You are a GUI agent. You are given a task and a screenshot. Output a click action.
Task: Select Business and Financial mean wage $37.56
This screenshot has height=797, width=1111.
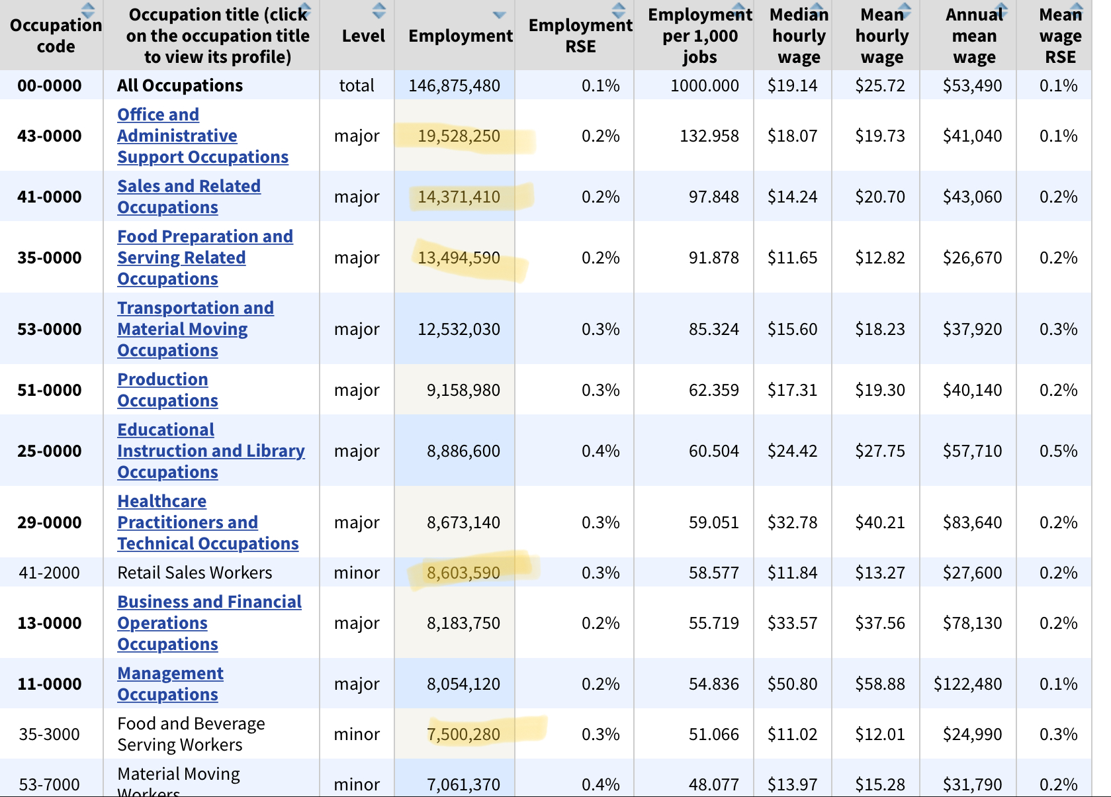[879, 623]
